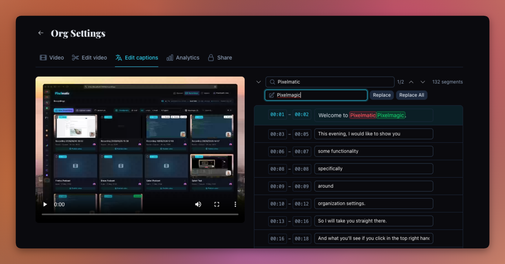Click the 0:00 video time display
Screen dimensions: 505x264
(59, 204)
